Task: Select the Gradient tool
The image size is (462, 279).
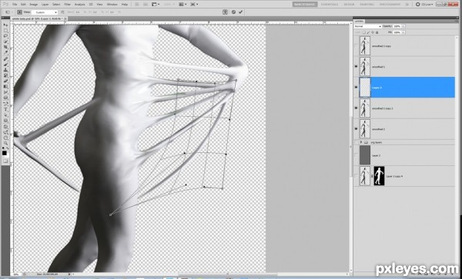Action: 5,86
